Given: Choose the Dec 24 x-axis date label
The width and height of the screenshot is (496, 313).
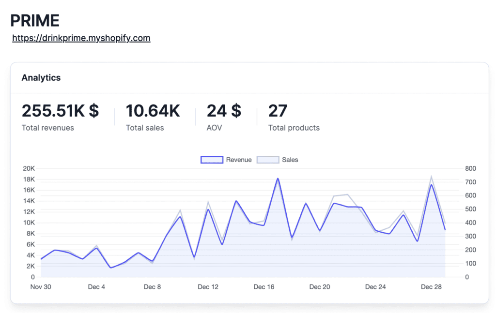Looking at the screenshot, I should click(375, 287).
